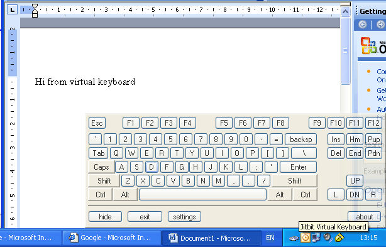The width and height of the screenshot is (386, 247).
Task: Toggle the Alt key right of spacebar
Action: coord(280,195)
